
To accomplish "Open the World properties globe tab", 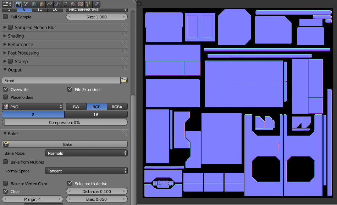I will (34, 4).
